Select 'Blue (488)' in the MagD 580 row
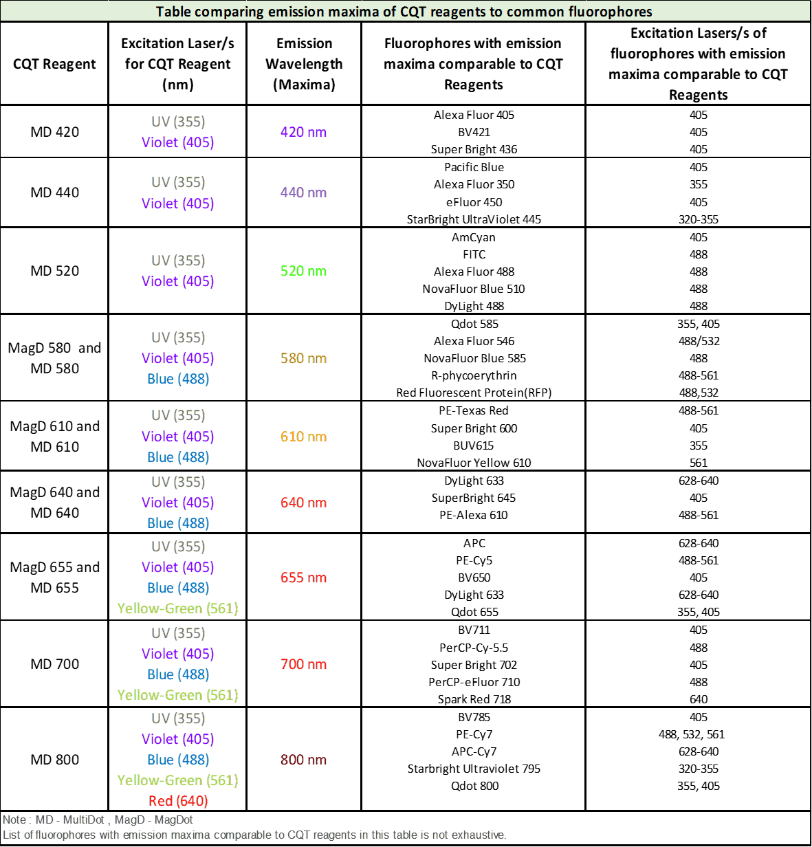Image resolution: width=812 pixels, height=847 pixels. pos(178,379)
